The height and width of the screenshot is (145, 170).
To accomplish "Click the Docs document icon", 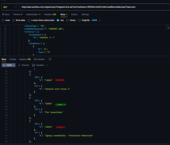I will (x=3, y=14).
